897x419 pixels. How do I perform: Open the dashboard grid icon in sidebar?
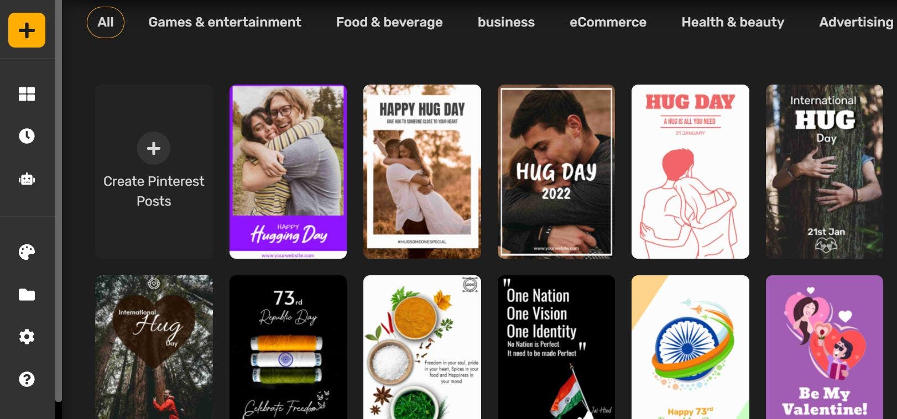pos(27,94)
